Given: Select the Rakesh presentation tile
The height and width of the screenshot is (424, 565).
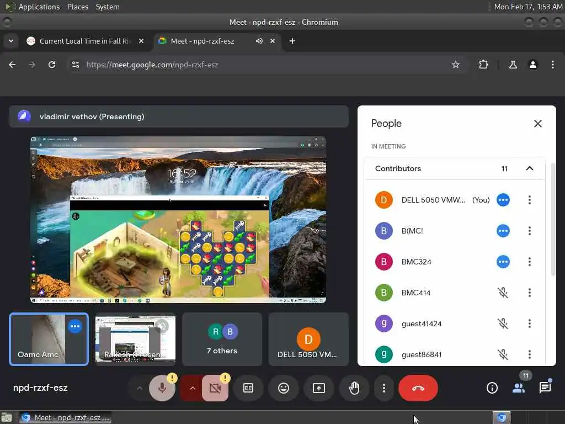Looking at the screenshot, I should coord(136,340).
